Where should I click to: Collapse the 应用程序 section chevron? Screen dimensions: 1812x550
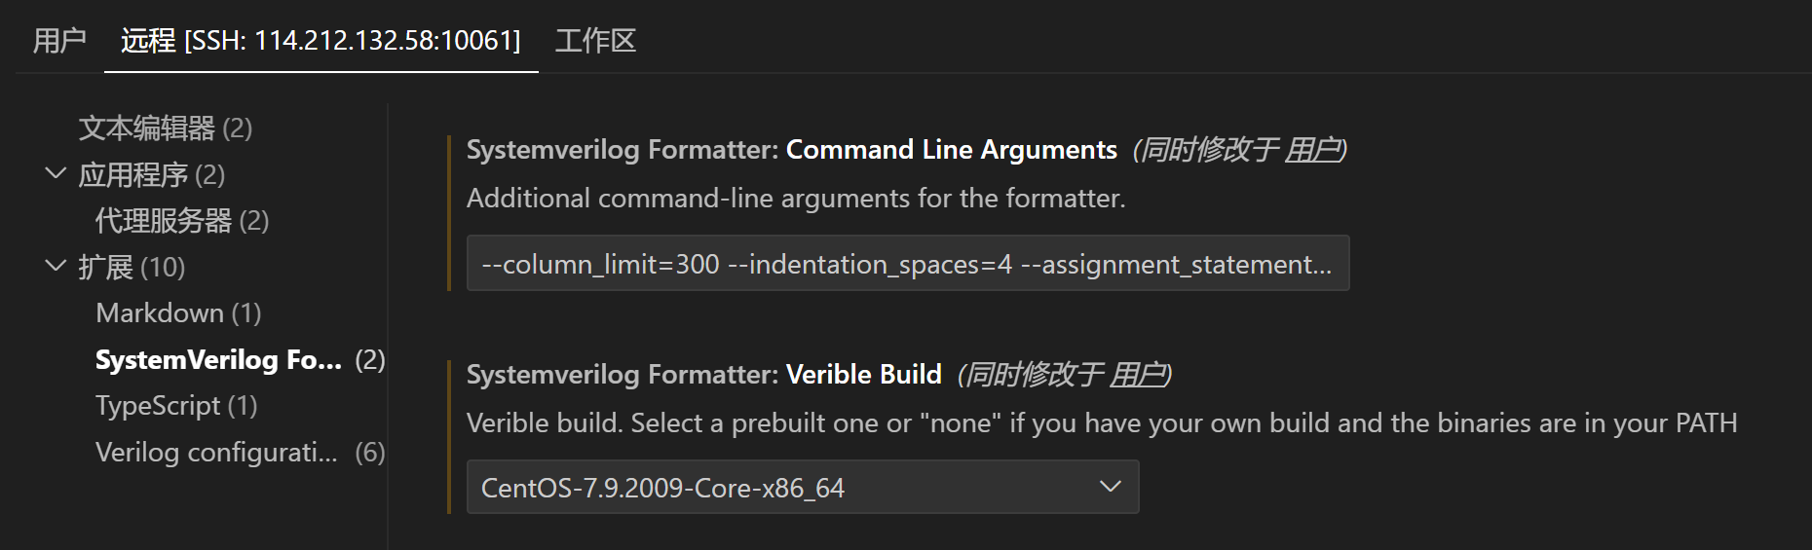coord(56,174)
